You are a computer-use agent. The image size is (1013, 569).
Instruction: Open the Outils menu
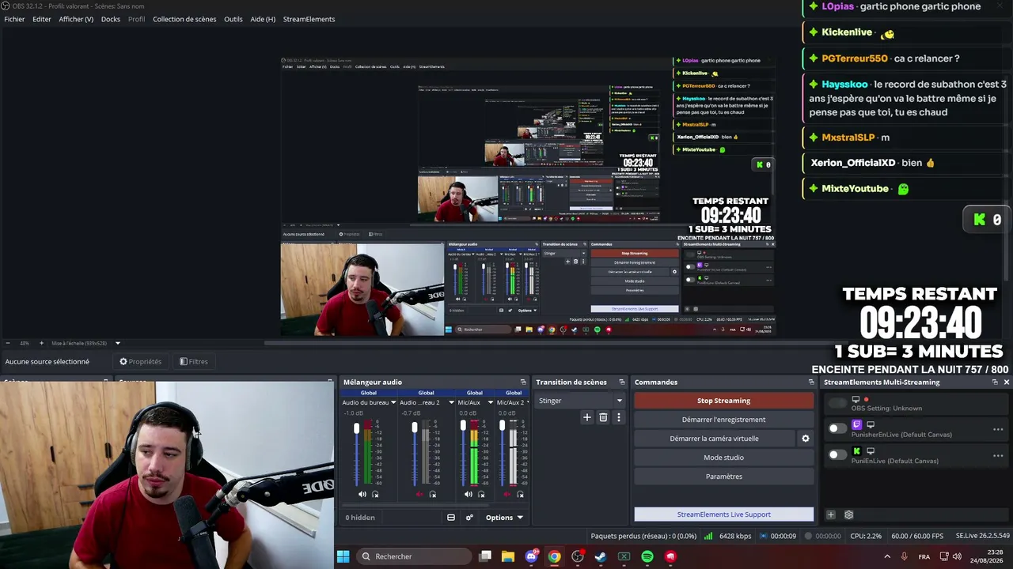click(233, 19)
